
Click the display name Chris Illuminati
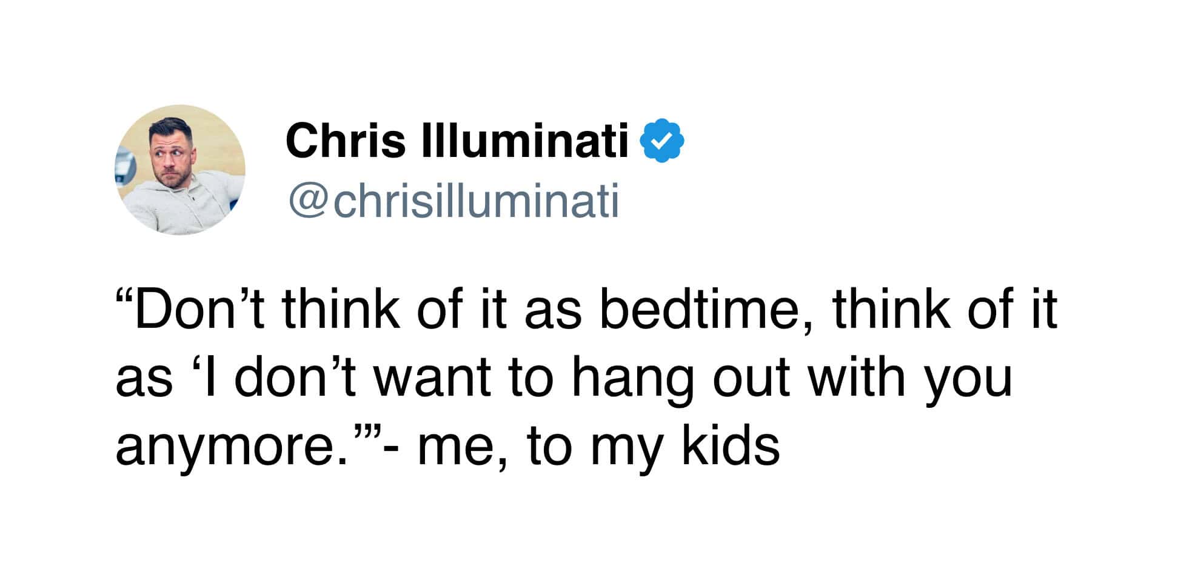[x=457, y=139]
